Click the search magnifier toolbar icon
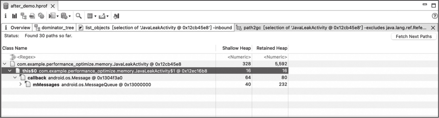439x118 pixels. pyautogui.click(x=79, y=16)
